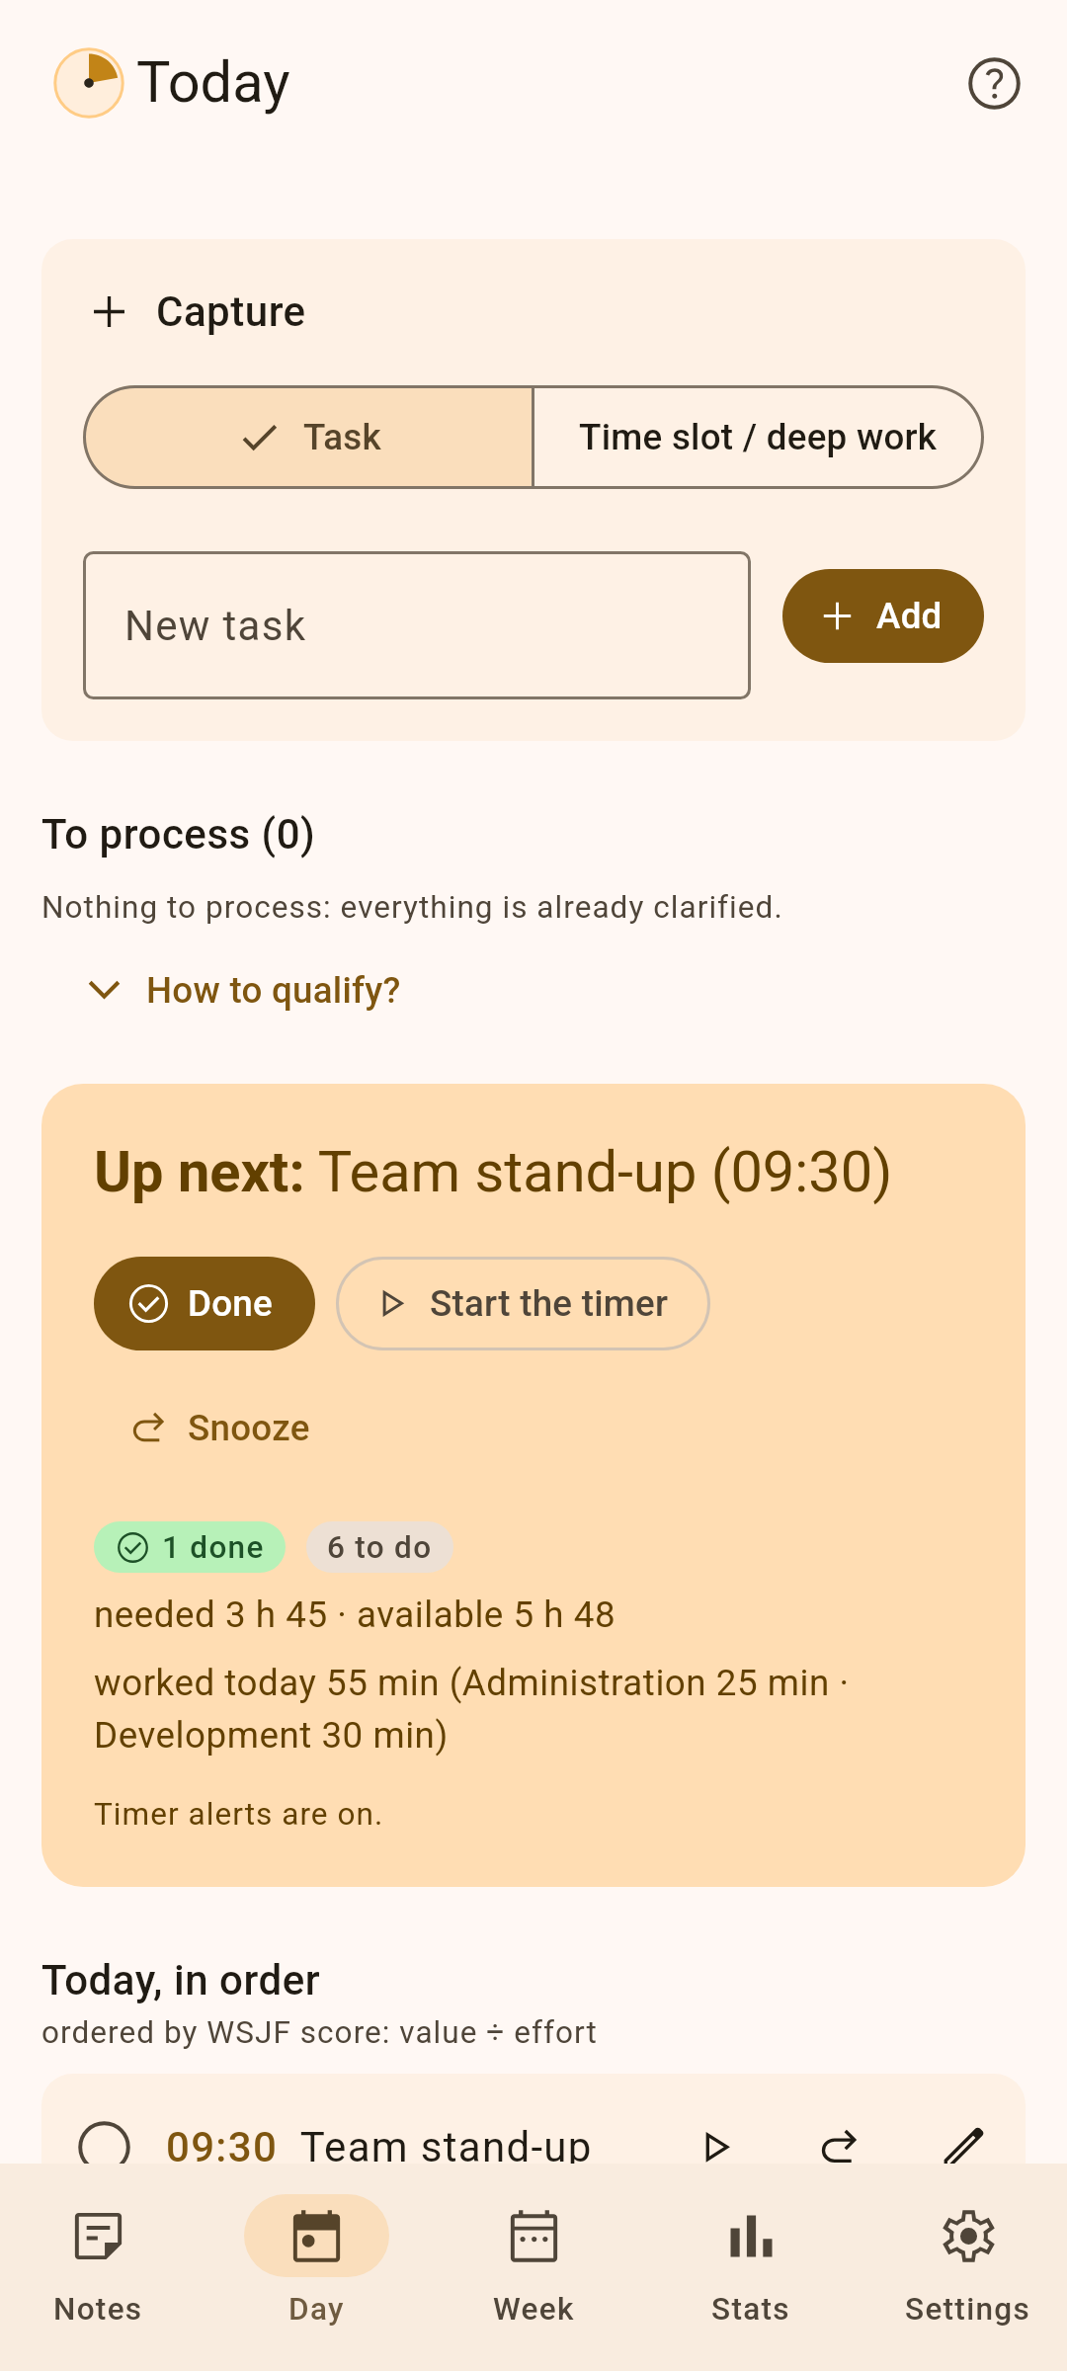Snooze the Team stand-up row via arrow icon
The height and width of the screenshot is (2371, 1067).
(x=839, y=2146)
